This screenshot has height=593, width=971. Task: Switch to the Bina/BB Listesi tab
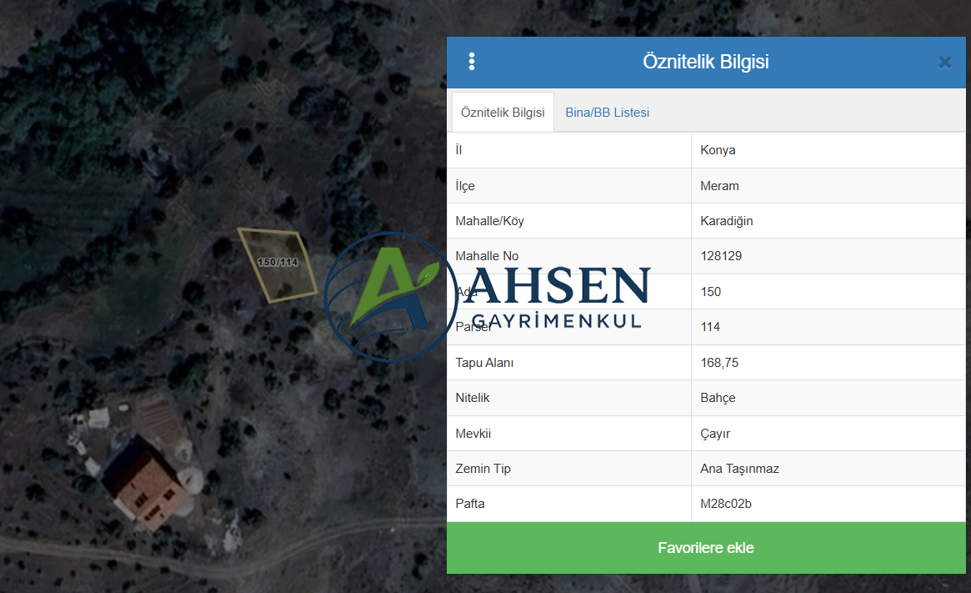click(x=607, y=113)
